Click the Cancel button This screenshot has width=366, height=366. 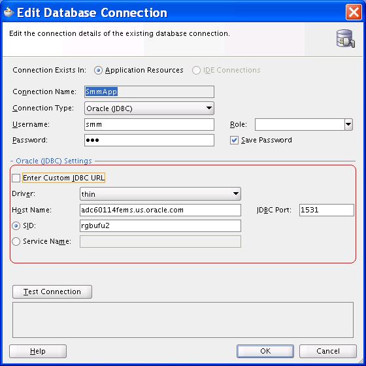328,351
